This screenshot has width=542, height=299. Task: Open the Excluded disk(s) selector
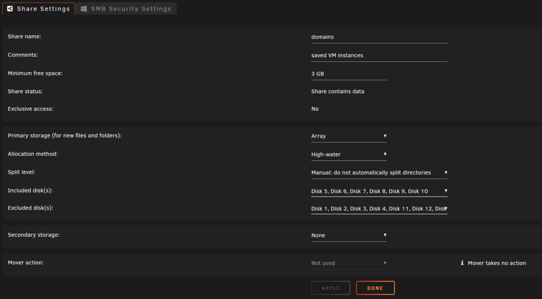click(x=379, y=209)
